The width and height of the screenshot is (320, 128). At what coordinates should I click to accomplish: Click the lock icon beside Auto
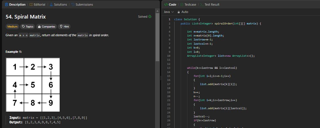pos(179,12)
